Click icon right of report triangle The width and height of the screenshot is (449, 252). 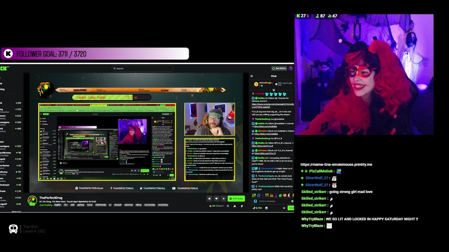(242, 206)
